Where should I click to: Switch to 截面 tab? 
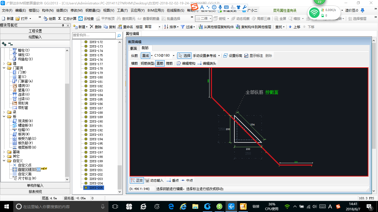coord(134,48)
